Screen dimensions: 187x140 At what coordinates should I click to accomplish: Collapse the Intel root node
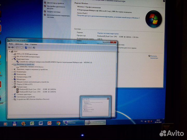10,51
